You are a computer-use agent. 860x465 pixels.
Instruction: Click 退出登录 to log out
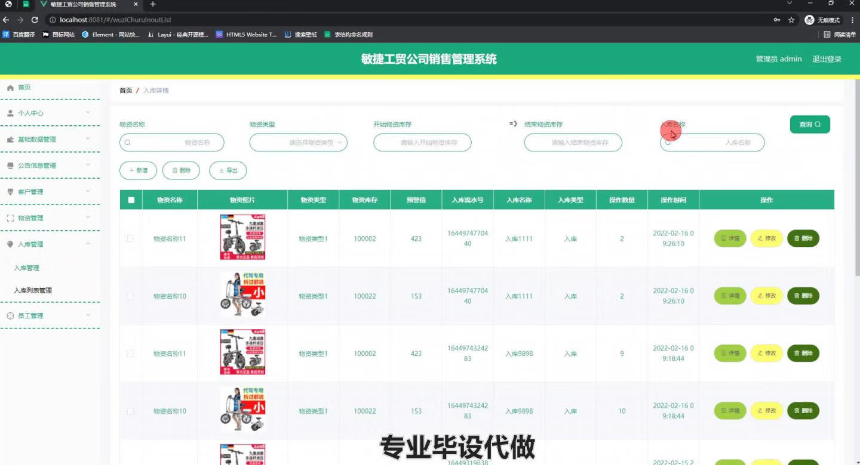coord(827,58)
